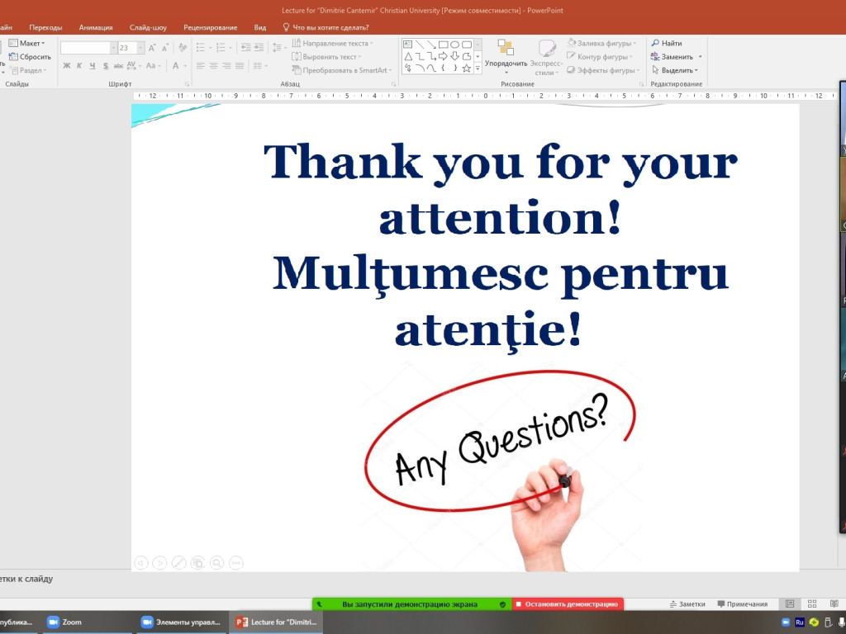Open the Вид ribbon tab
Viewport: 846px width, 634px height.
coord(260,27)
